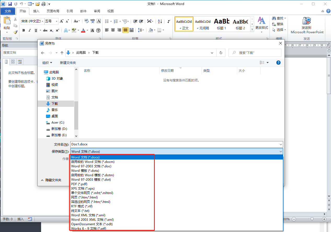Open the font size dropdown
Screen dimensions: 331x232
pyautogui.click(x=57, y=21)
